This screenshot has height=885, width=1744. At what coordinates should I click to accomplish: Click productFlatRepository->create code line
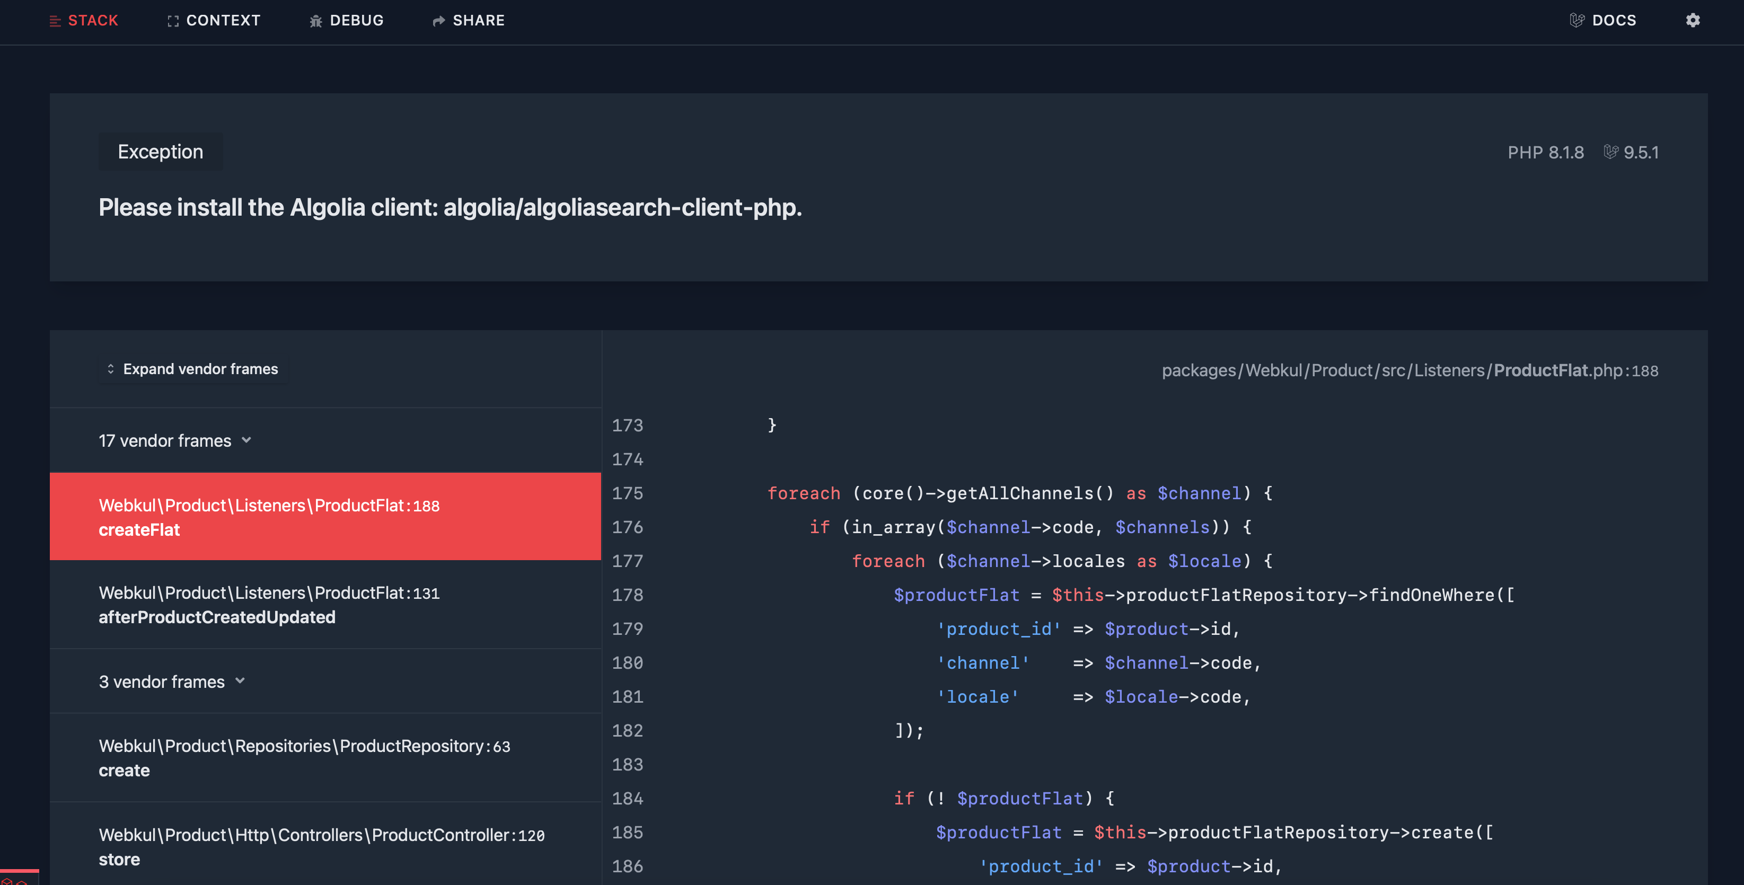pos(1214,832)
